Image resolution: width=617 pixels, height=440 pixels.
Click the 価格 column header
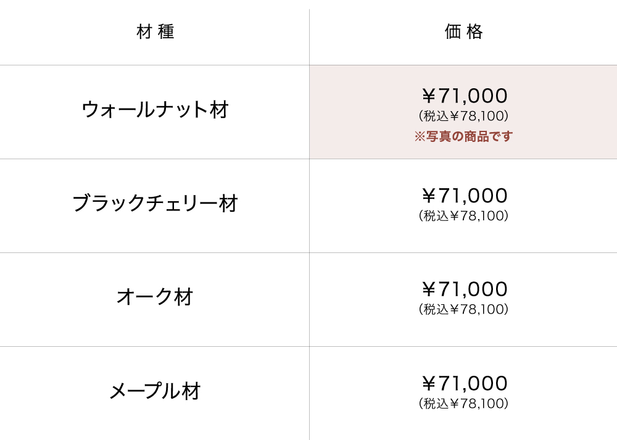463,32
